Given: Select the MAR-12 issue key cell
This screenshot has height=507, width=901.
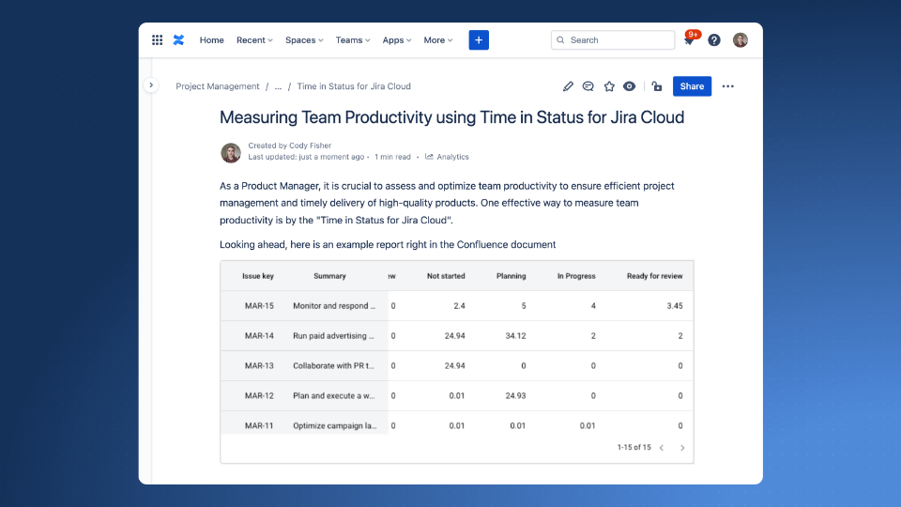Looking at the screenshot, I should click(x=259, y=395).
